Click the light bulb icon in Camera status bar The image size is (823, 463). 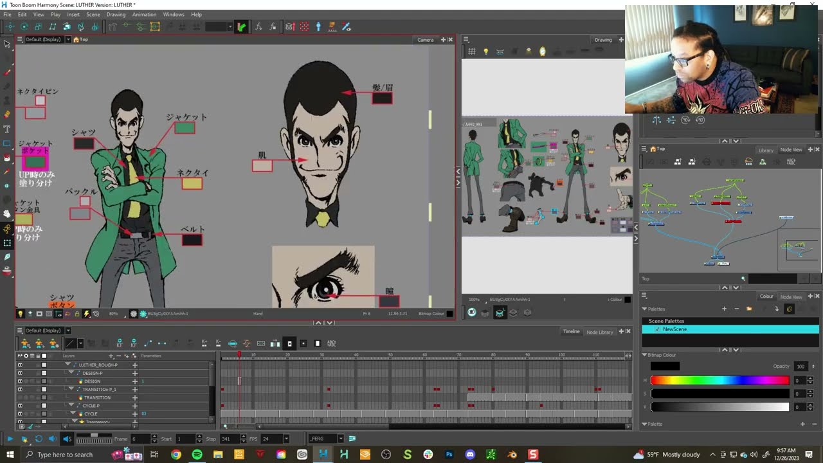(x=21, y=314)
